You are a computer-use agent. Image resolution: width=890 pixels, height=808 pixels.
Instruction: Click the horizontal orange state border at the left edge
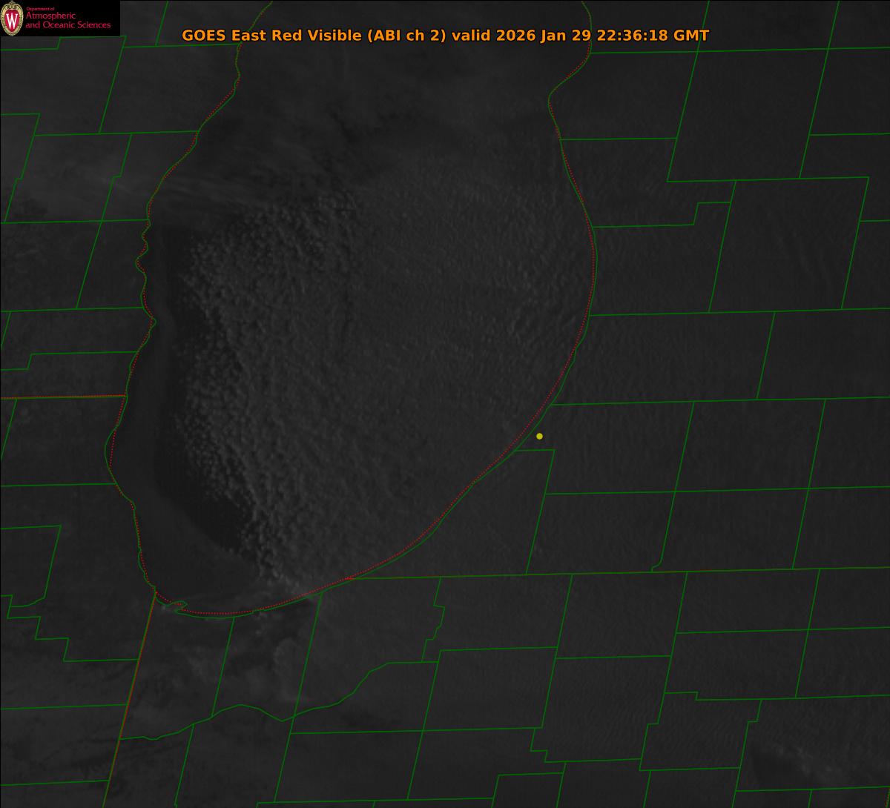point(59,397)
